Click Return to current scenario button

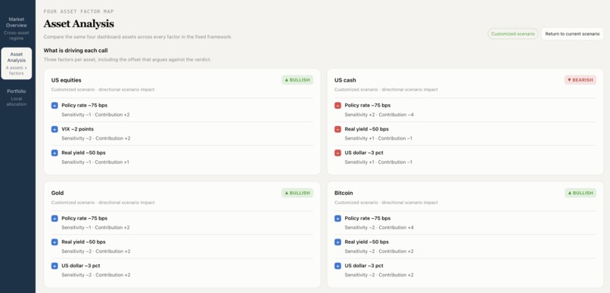point(572,34)
